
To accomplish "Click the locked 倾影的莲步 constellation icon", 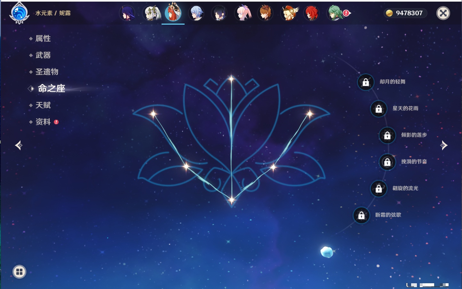I will click(x=387, y=135).
